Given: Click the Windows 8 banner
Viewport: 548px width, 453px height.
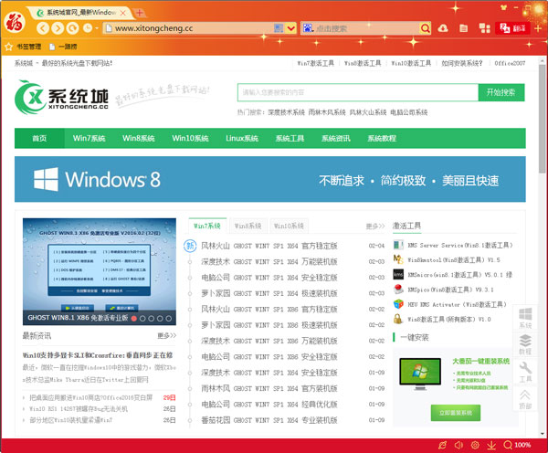Looking at the screenshot, I should pyautogui.click(x=269, y=179).
